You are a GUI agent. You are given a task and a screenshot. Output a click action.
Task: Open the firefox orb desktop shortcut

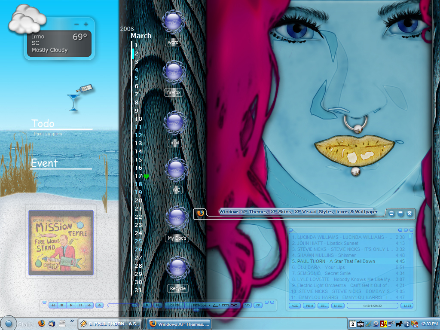pyautogui.click(x=174, y=73)
